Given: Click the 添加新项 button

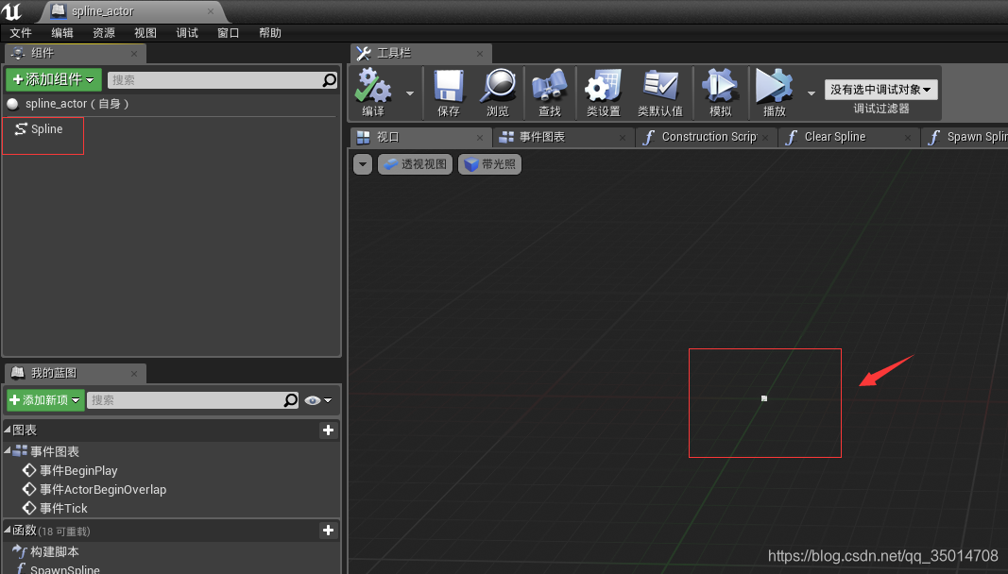Looking at the screenshot, I should 45,399.
